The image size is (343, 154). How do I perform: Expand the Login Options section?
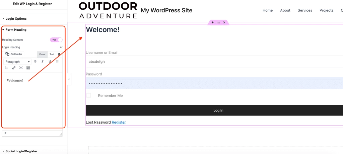tap(16, 19)
